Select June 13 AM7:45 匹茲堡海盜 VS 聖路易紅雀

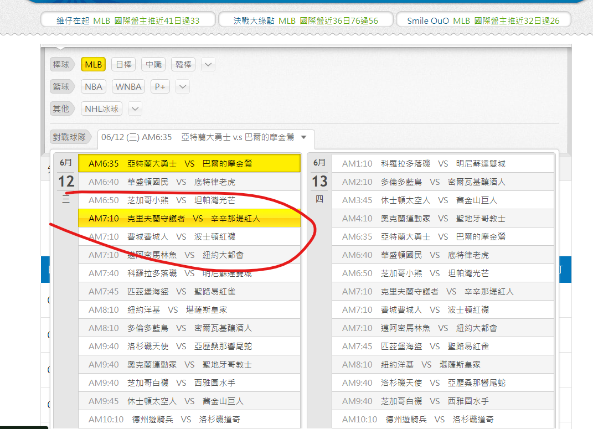point(443,346)
